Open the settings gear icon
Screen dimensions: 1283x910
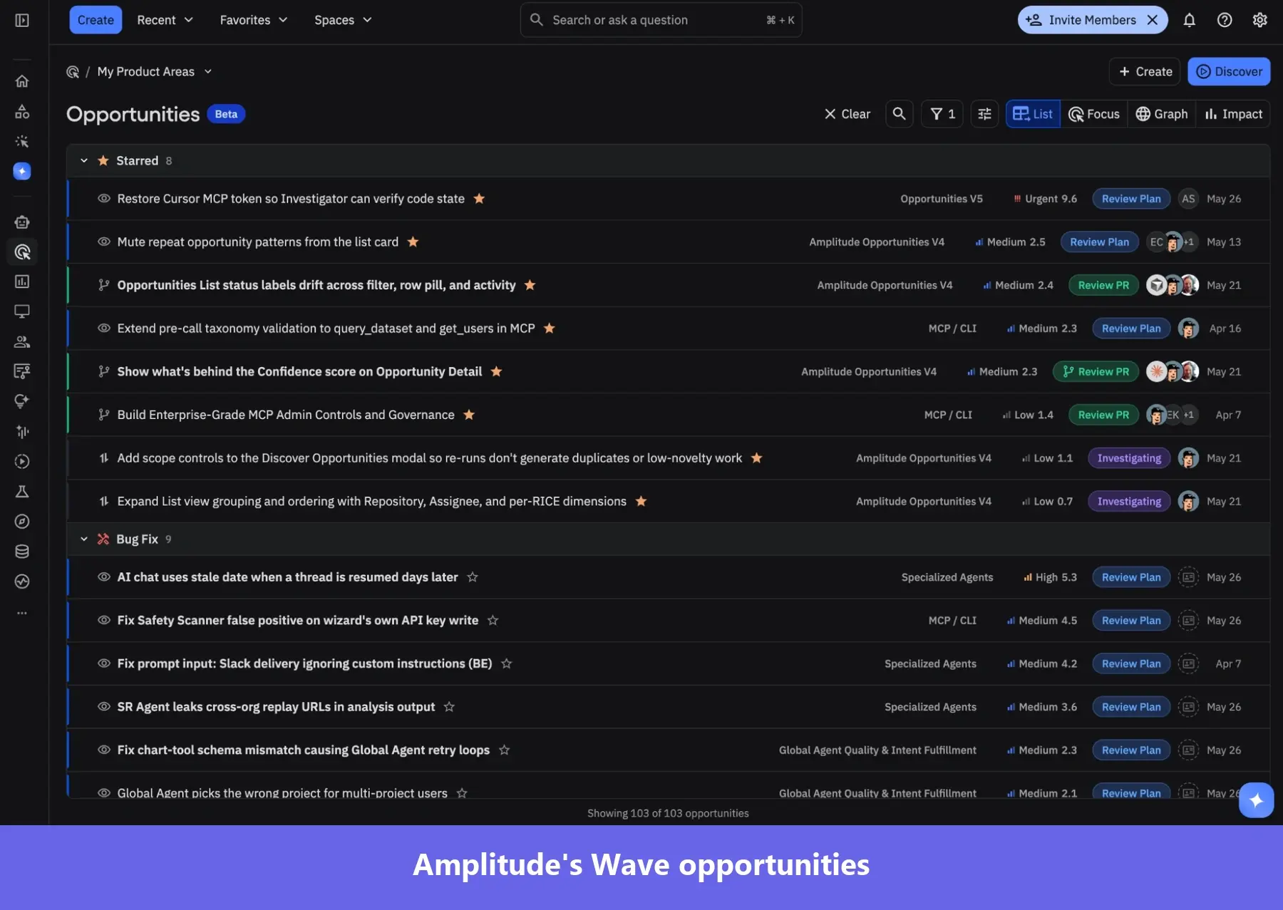pos(1259,20)
